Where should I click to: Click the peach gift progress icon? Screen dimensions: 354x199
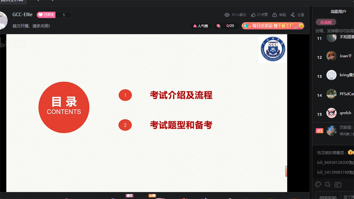pos(218,26)
